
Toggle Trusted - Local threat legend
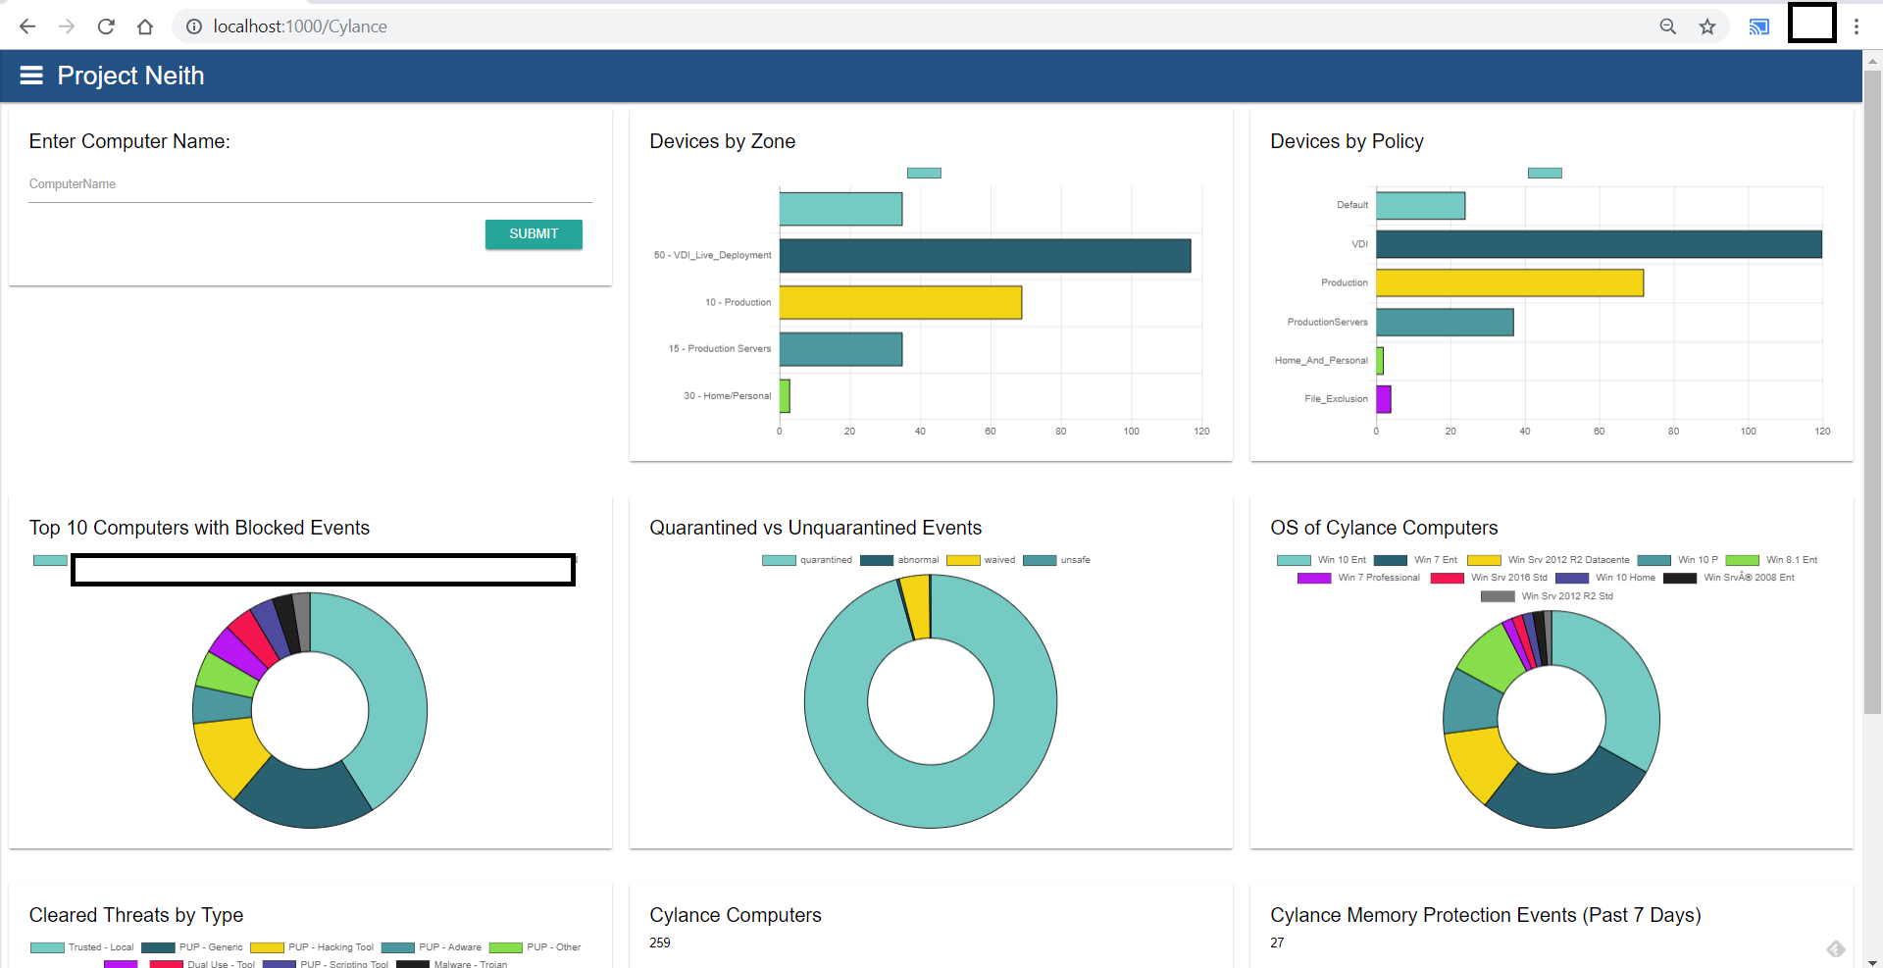[x=81, y=947]
